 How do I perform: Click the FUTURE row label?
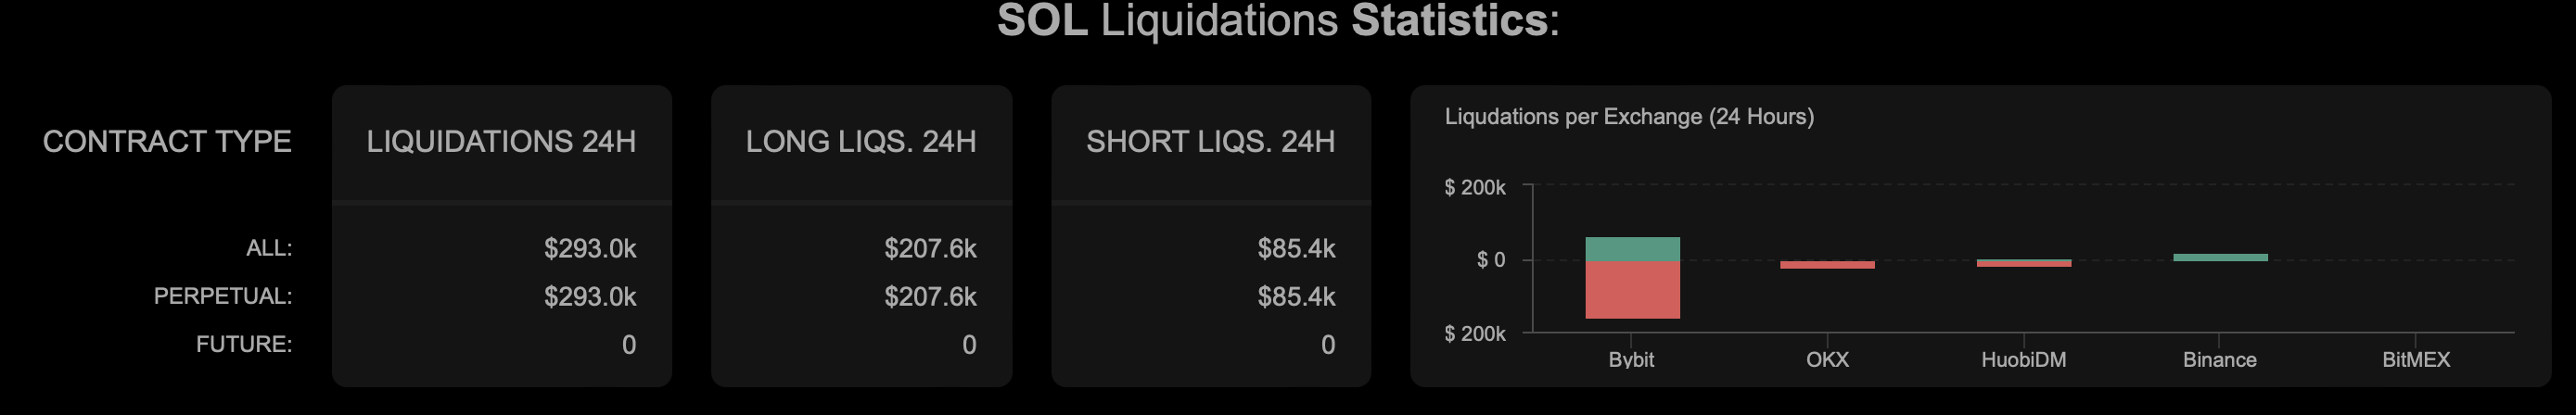[244, 344]
